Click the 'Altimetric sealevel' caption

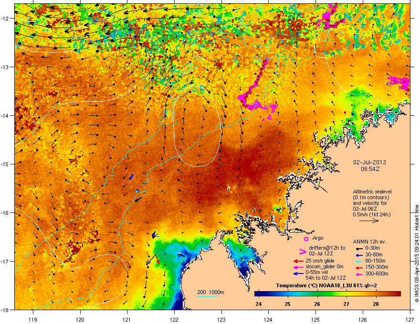pos(372,192)
